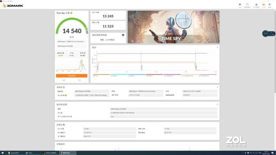Switch to Steam in the taskbar
Screen dimensions: 276x155
(x=32, y=153)
